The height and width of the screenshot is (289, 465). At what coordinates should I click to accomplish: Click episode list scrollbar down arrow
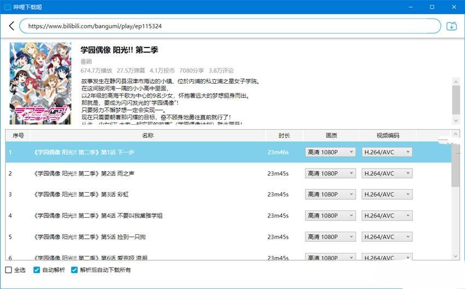(456, 257)
